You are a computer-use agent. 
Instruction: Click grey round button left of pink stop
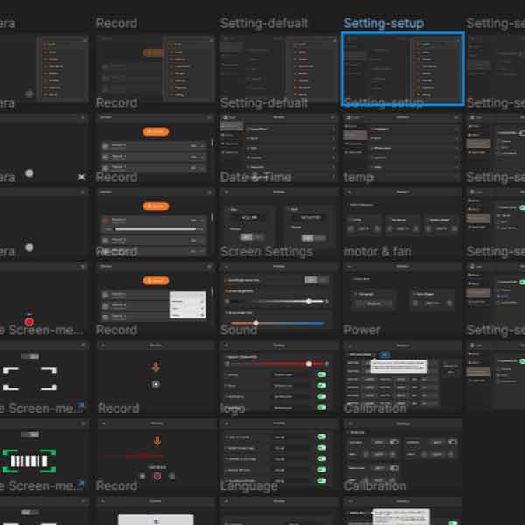click(143, 476)
